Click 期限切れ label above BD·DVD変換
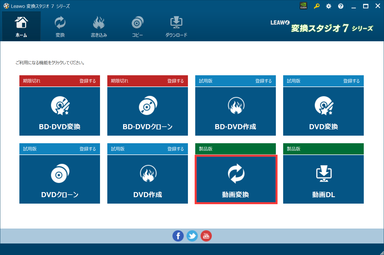 point(32,81)
